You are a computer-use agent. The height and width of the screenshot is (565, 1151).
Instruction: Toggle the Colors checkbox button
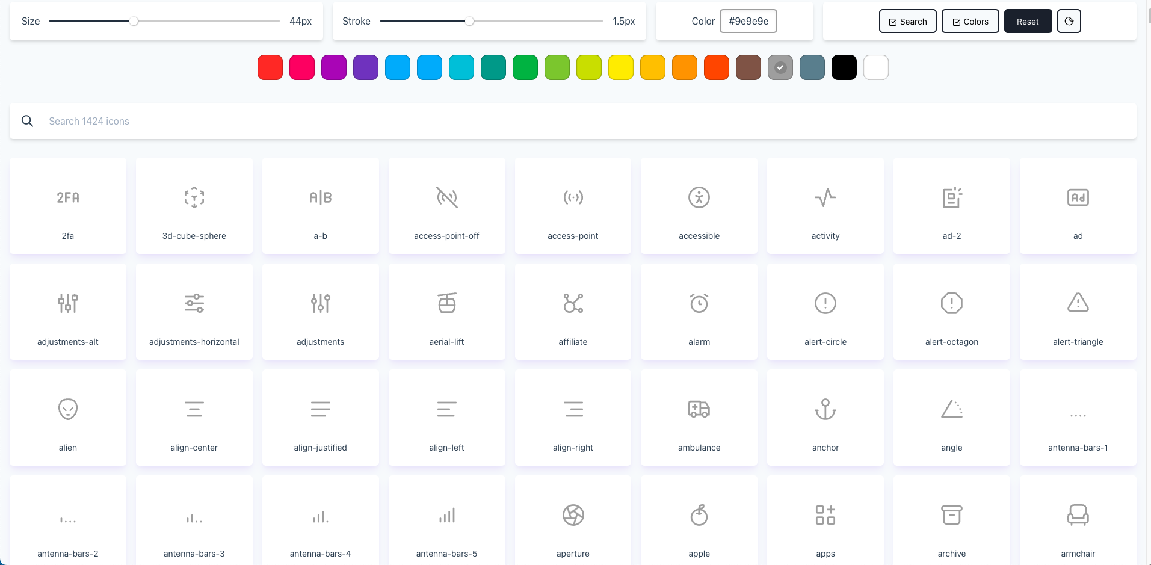970,21
